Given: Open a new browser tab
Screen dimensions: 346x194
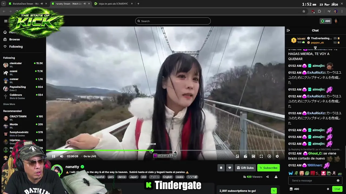Looking at the screenshot, I should pyautogui.click(x=138, y=4).
